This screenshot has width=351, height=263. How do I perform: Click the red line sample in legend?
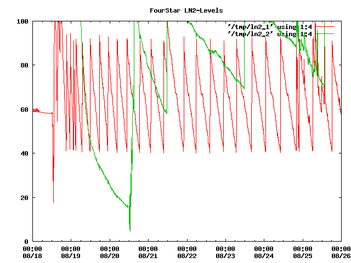coord(324,26)
